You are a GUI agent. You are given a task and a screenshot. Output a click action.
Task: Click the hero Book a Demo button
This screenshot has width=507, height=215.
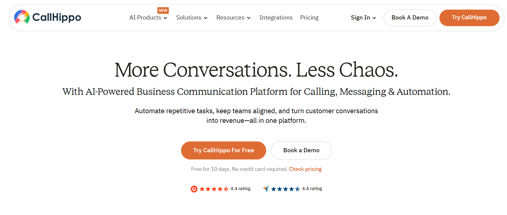[301, 150]
